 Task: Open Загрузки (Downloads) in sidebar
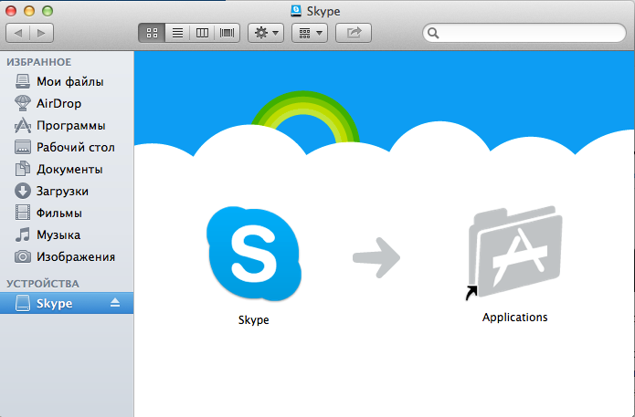(x=62, y=191)
